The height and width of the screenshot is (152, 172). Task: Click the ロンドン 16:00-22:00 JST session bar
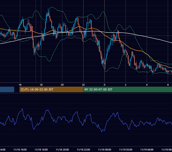coord(51,89)
